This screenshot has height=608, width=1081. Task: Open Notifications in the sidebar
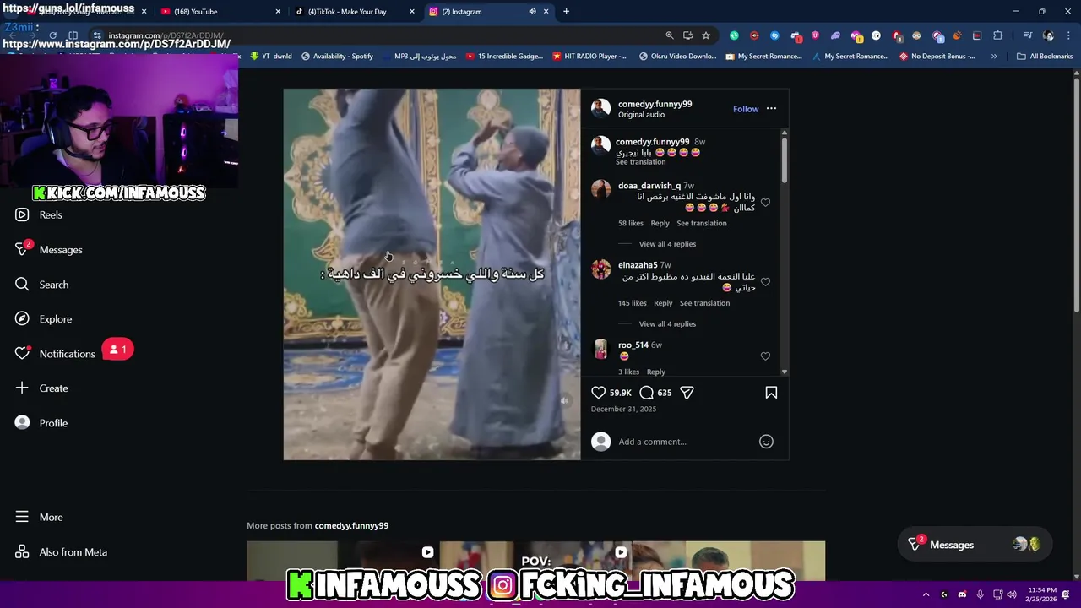(x=56, y=354)
